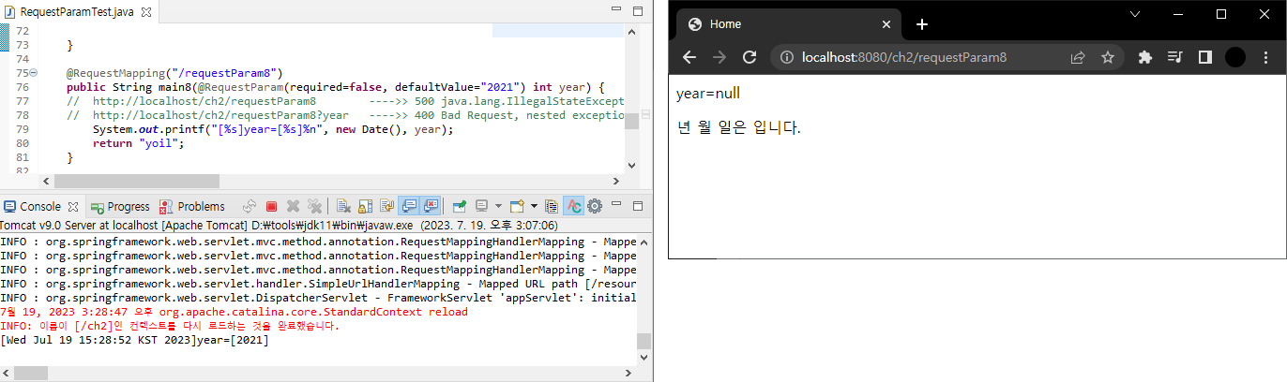Image resolution: width=1287 pixels, height=382 pixels.
Task: Toggle Show Console When Standard Out Changes
Action: tap(409, 206)
